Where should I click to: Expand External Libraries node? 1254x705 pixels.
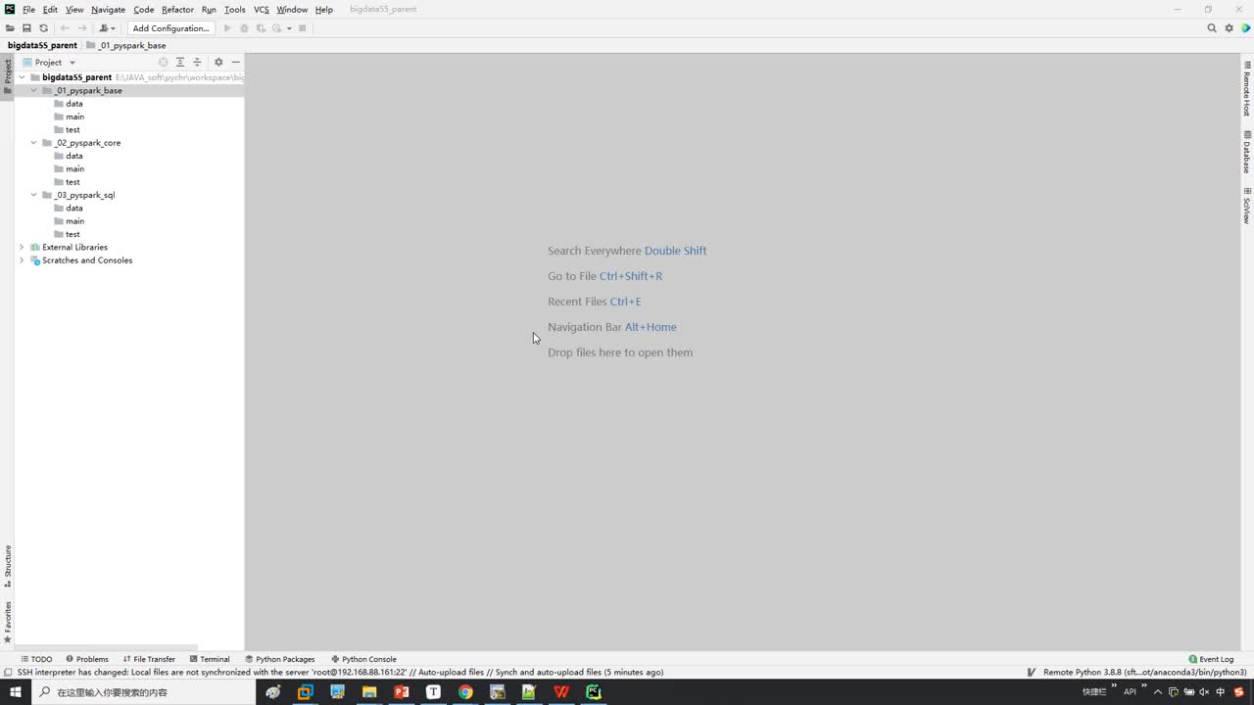pyautogui.click(x=22, y=247)
